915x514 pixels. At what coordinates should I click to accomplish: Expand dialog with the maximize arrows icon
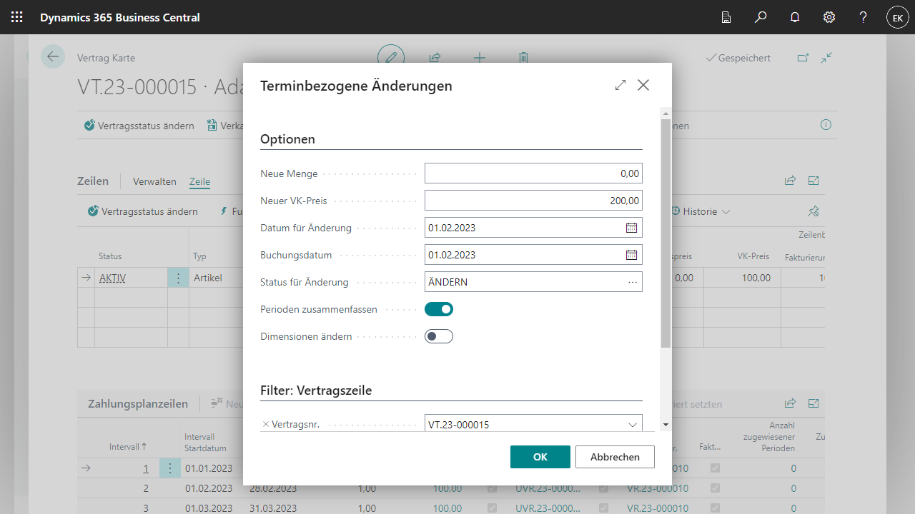point(620,85)
